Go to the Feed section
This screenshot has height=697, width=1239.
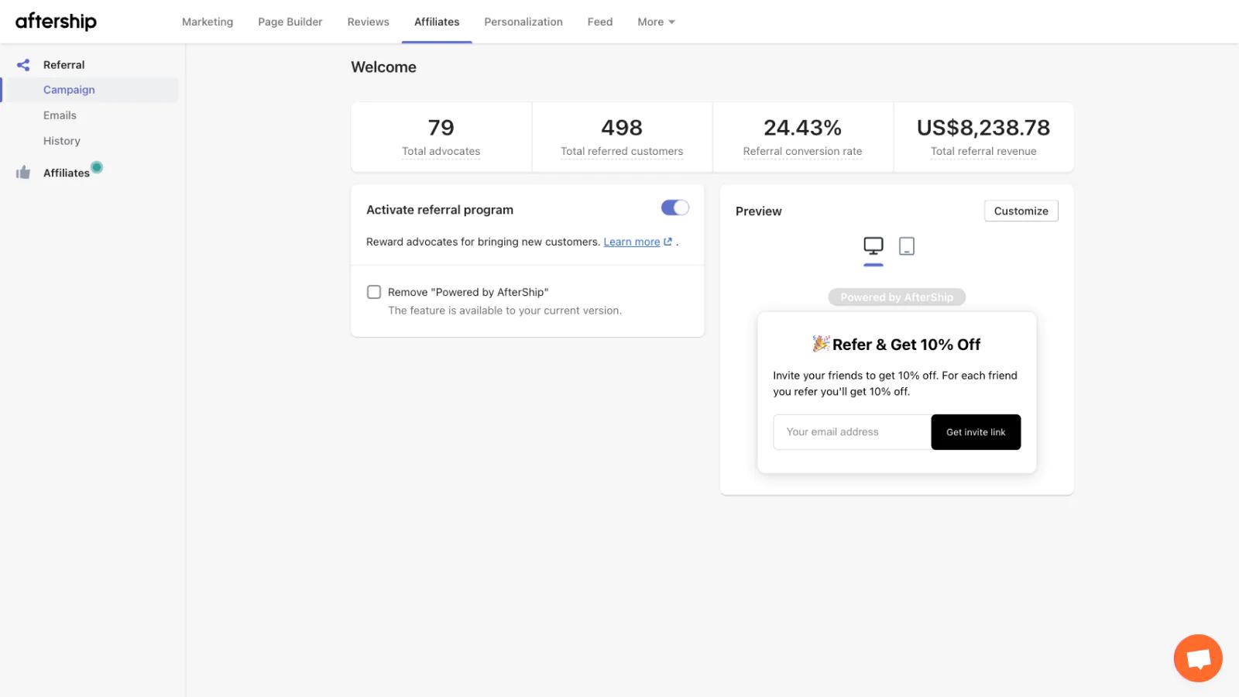tap(599, 22)
